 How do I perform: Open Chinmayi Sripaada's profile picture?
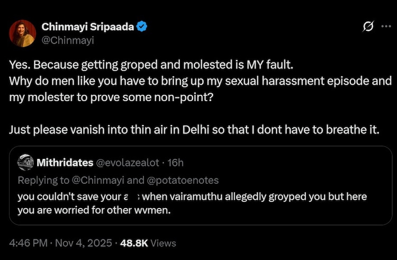tap(23, 33)
